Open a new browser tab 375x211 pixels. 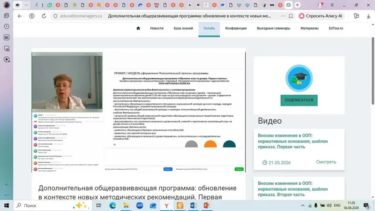[x=297, y=5]
